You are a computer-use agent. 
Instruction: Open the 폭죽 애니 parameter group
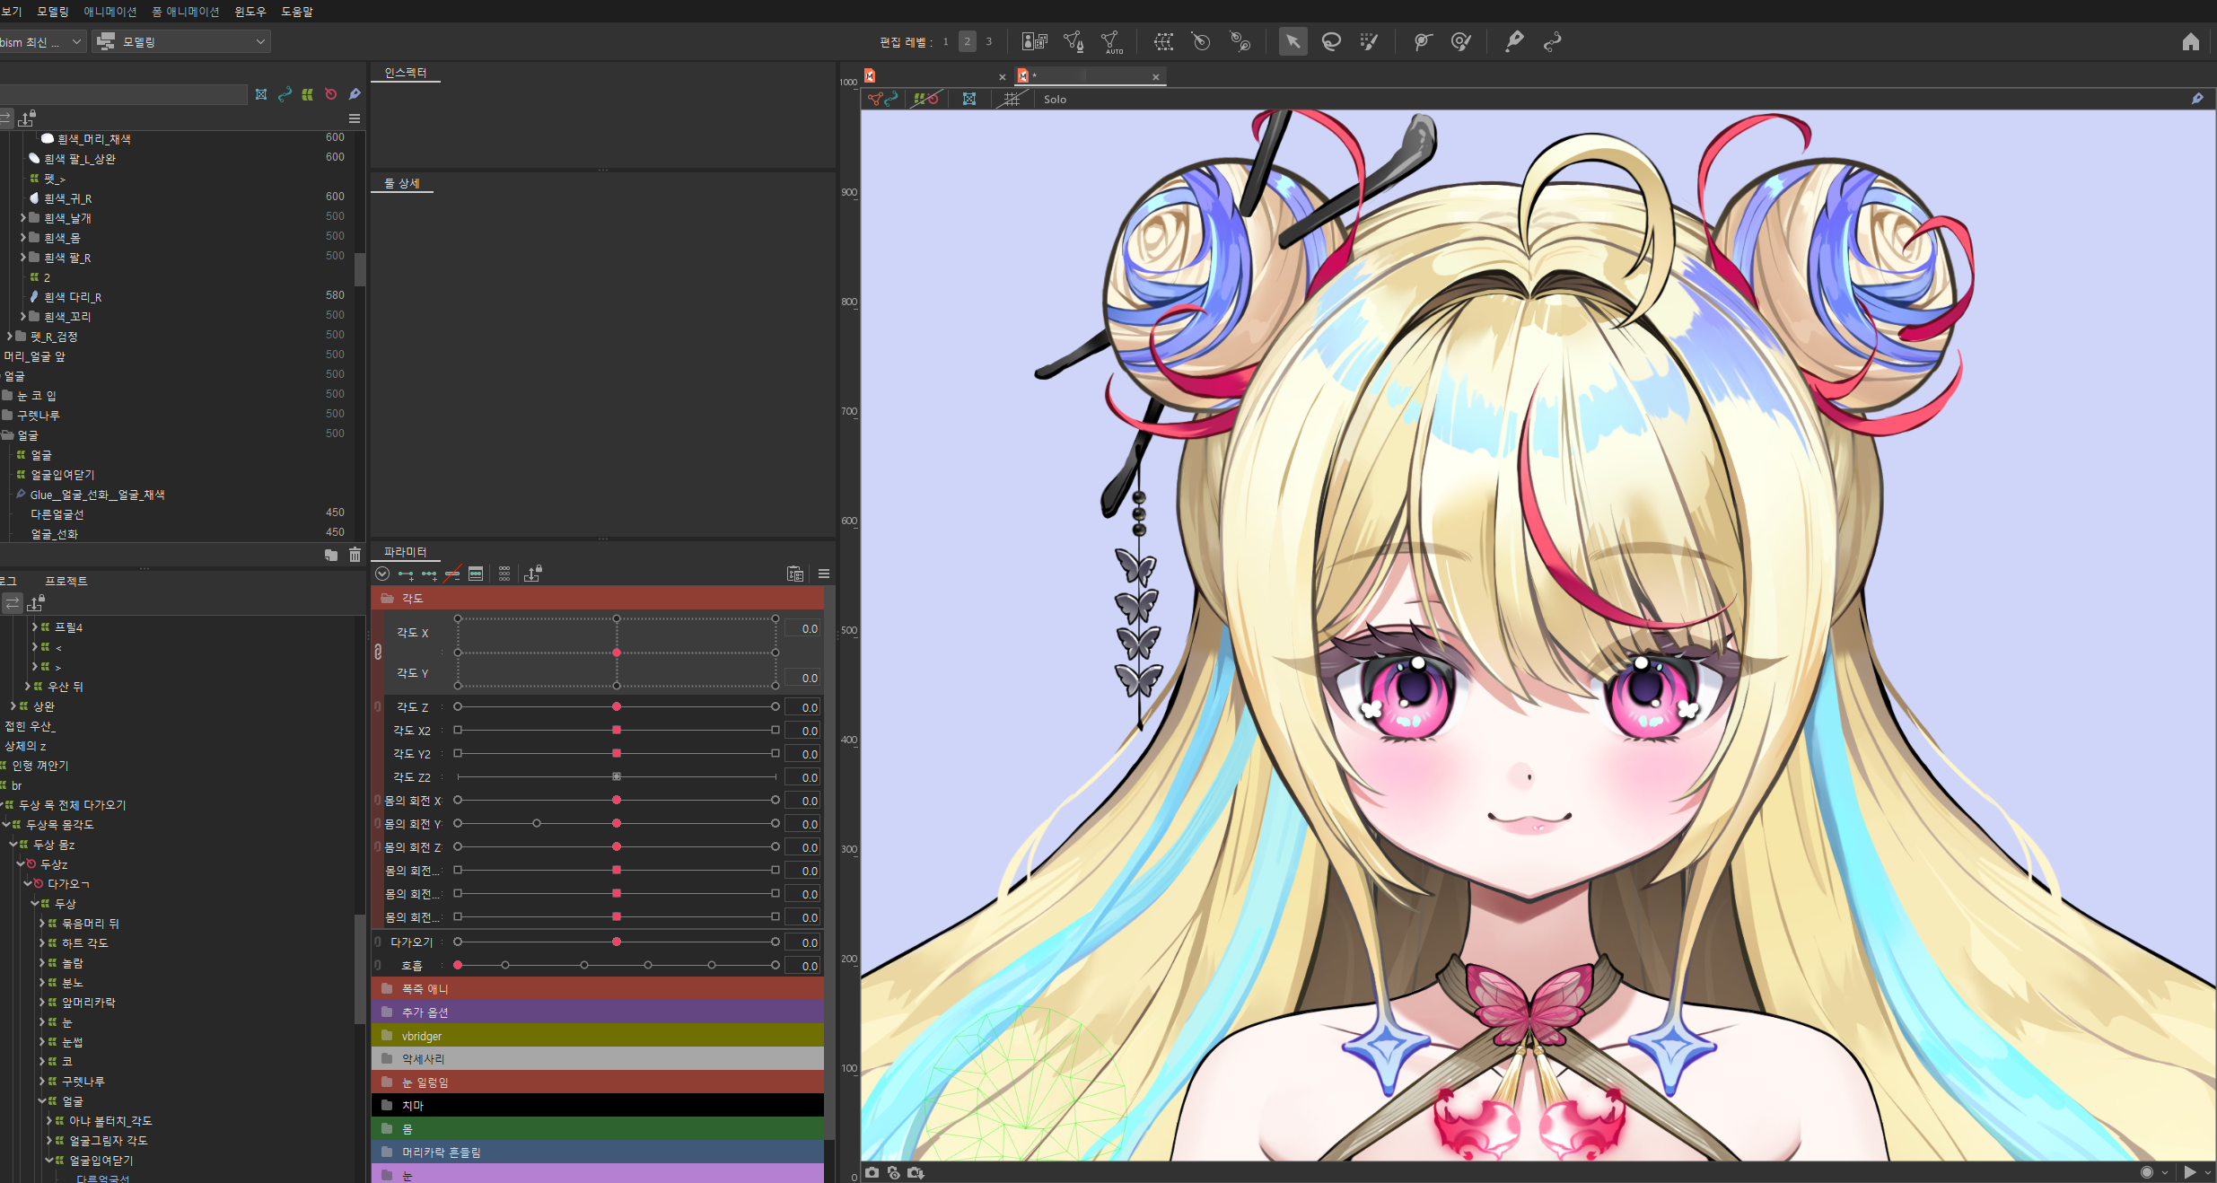pyautogui.click(x=598, y=989)
